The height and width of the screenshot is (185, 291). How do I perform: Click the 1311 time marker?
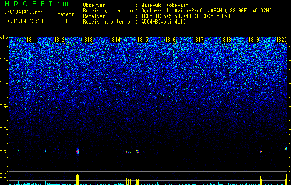[31, 40]
